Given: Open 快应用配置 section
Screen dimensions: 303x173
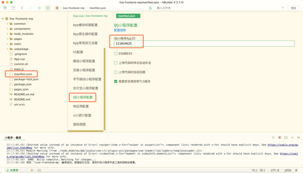Looking at the screenshot, I should coord(81,106).
